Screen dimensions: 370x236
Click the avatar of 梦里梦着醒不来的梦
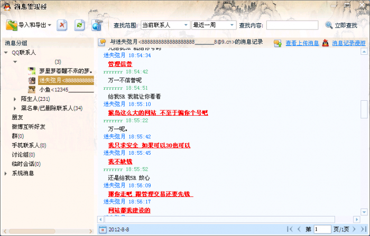[32, 71]
